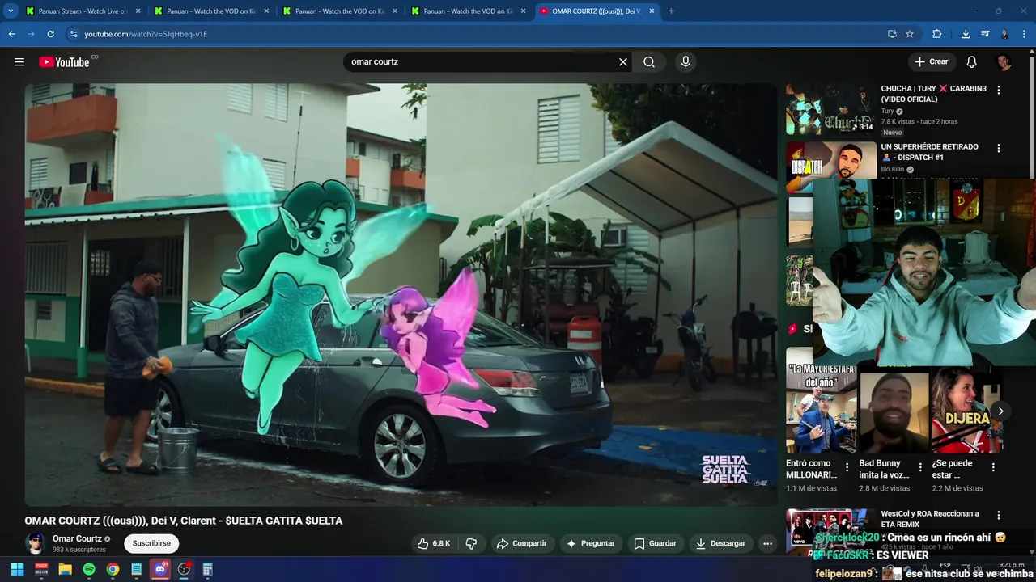This screenshot has height=582, width=1036.
Task: Bookmark this page with the star
Action: (910, 34)
